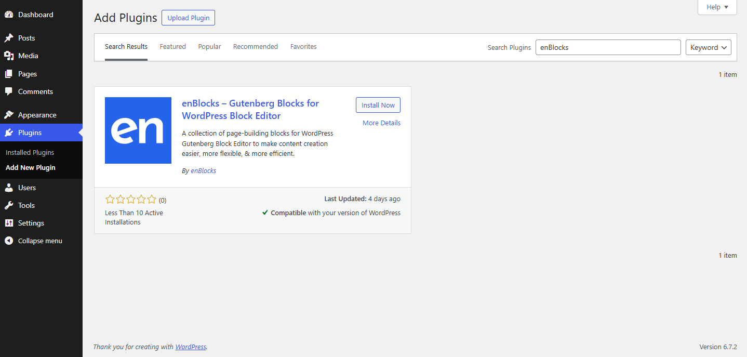The height and width of the screenshot is (357, 747).
Task: Click the Posts pushpin icon
Action: coord(9,38)
